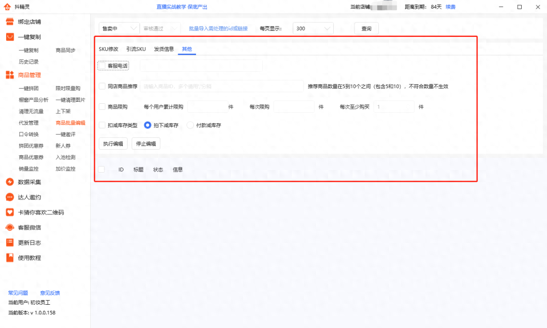Click the 续费 renewal link
Image resolution: width=547 pixels, height=328 pixels.
pyautogui.click(x=450, y=7)
